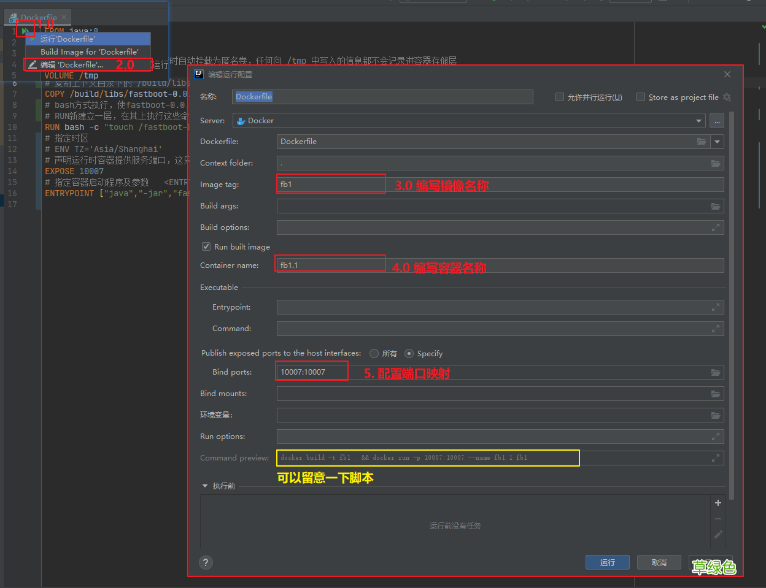Click the folder icon for the Context folder field
Viewport: 766px width, 588px height.
(716, 163)
